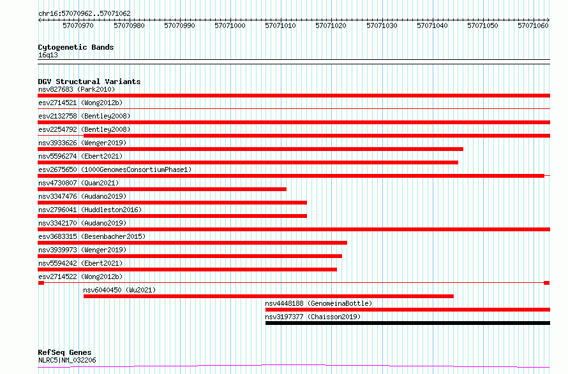
Task: Click ruler position 57071040
Action: pos(432,25)
